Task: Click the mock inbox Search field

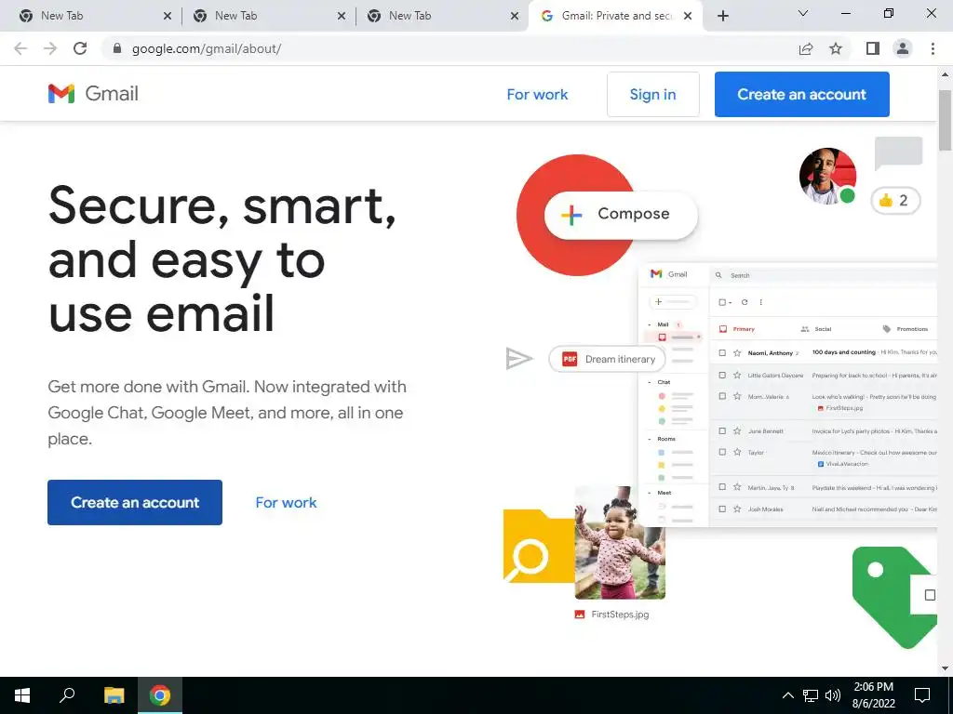Action: 824,275
